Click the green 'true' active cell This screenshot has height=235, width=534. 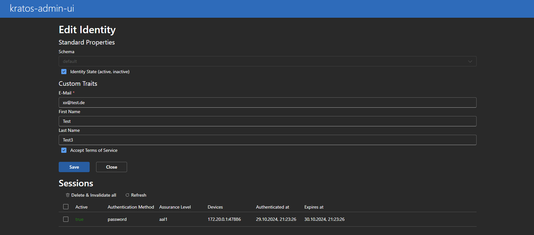point(79,219)
